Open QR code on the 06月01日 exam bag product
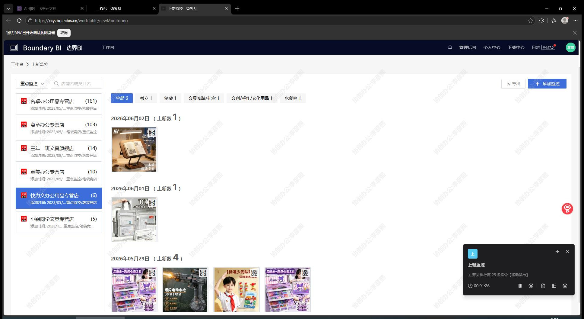 point(152,203)
